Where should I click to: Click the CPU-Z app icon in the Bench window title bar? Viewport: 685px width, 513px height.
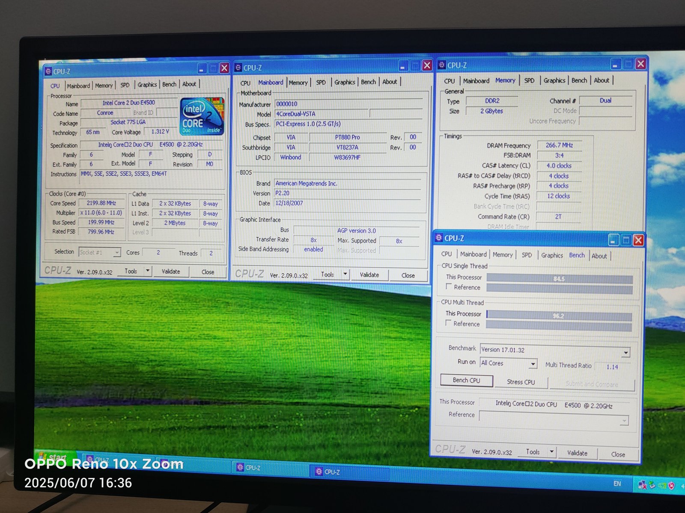(x=439, y=238)
